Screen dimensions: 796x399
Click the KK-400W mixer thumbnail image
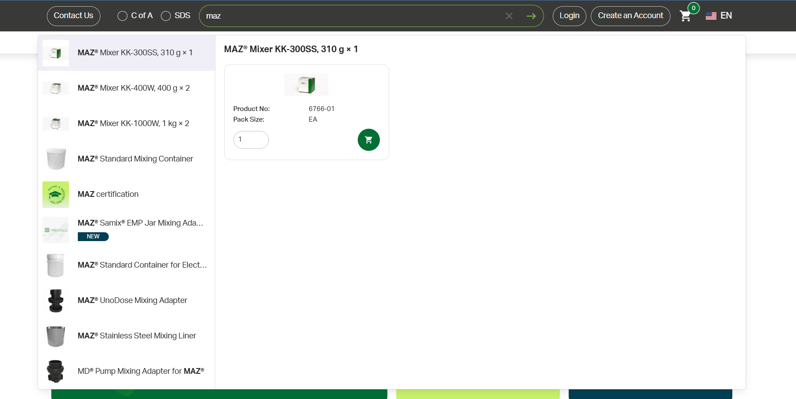(56, 88)
